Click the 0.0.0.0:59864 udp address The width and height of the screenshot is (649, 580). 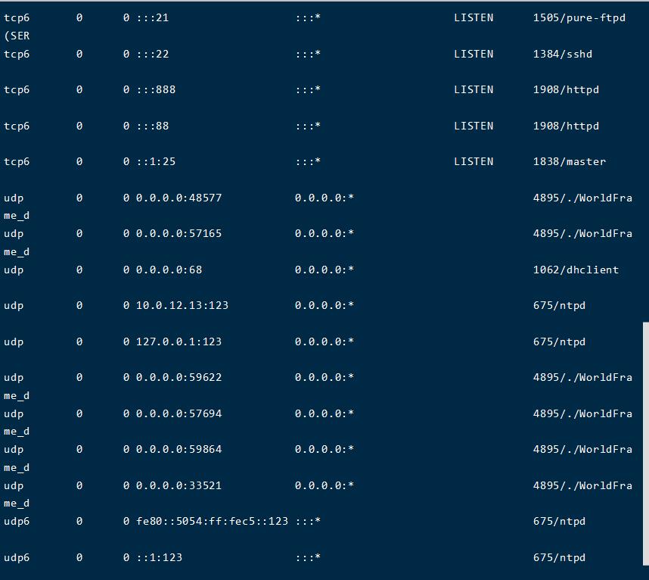pos(179,449)
